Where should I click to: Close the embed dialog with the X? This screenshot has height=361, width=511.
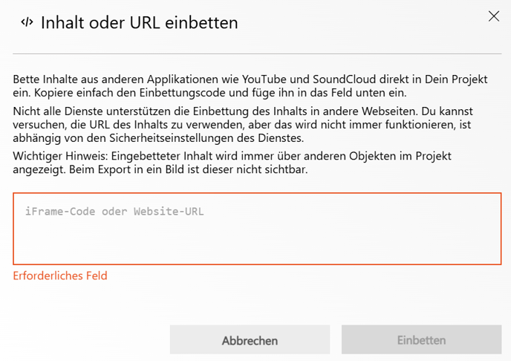494,16
